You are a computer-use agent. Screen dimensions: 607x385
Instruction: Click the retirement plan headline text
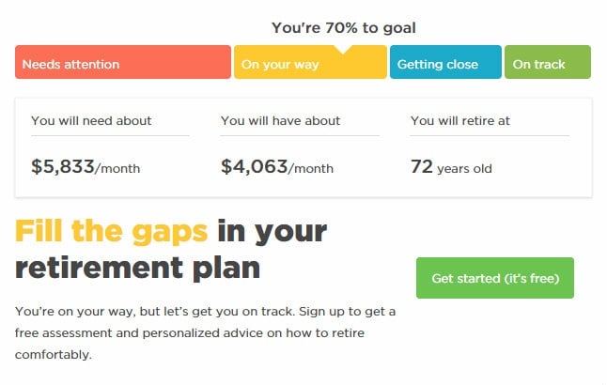(x=137, y=268)
